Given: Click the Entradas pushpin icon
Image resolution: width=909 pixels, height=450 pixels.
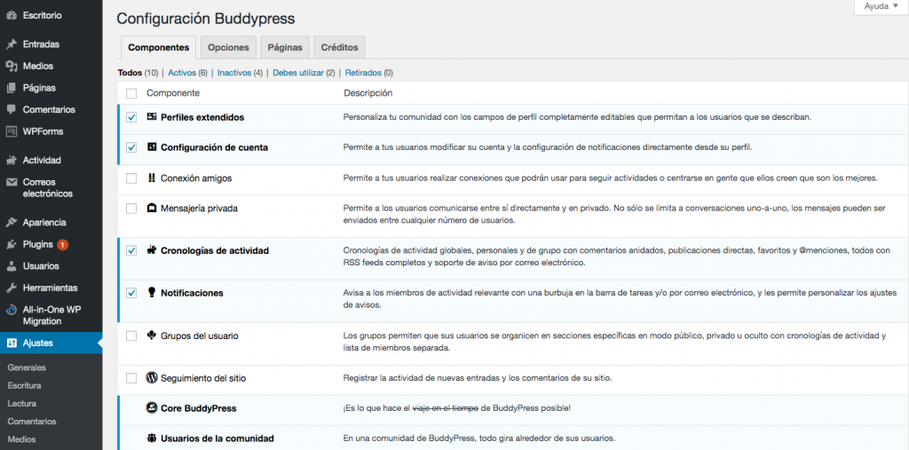Looking at the screenshot, I should pos(12,44).
